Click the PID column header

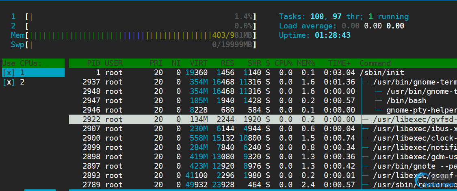[x=93, y=63]
